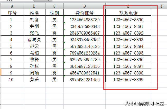This screenshot has height=109, width=167.
Task: Select phone cell 123-4567-8892
Action: (128, 32)
